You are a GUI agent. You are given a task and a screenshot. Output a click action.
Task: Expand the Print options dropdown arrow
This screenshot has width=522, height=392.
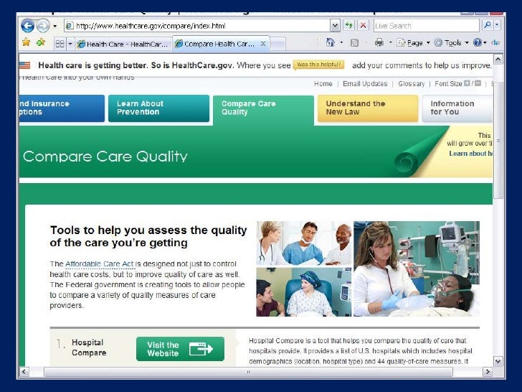391,42
